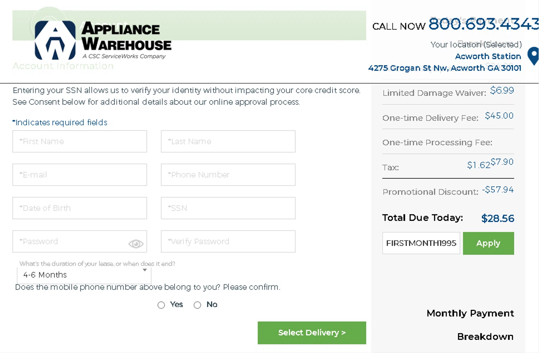This screenshot has height=353, width=539.
Task: Select the No radio button
Action: (197, 305)
